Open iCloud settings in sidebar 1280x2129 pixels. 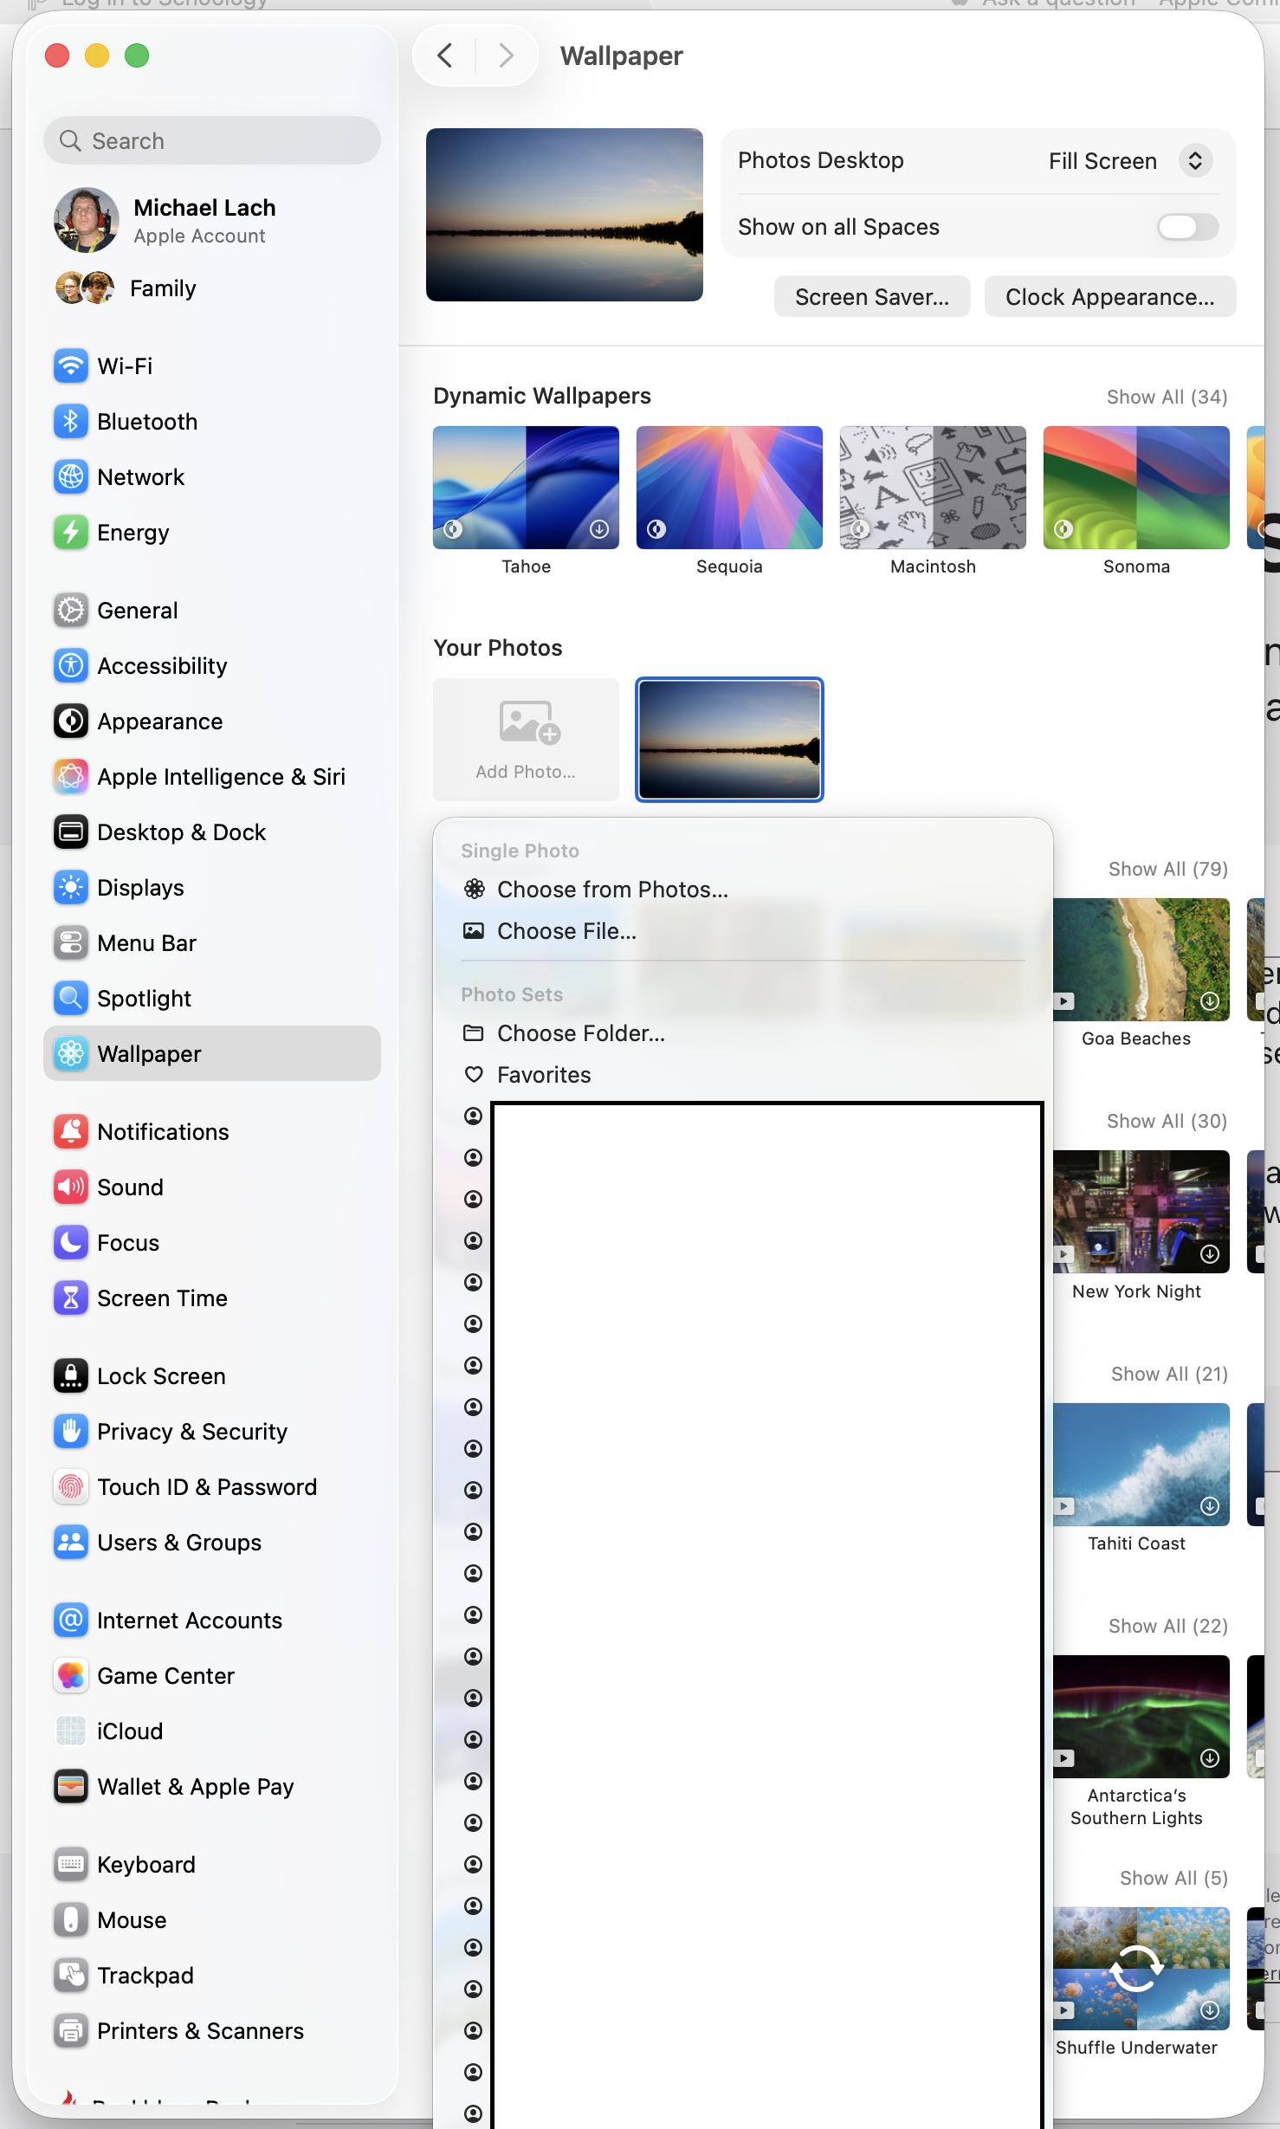click(x=212, y=1731)
